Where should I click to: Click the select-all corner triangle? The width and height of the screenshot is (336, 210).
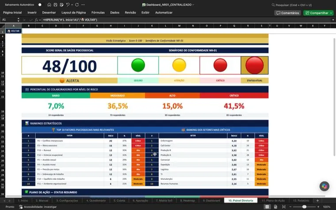tap(3, 26)
